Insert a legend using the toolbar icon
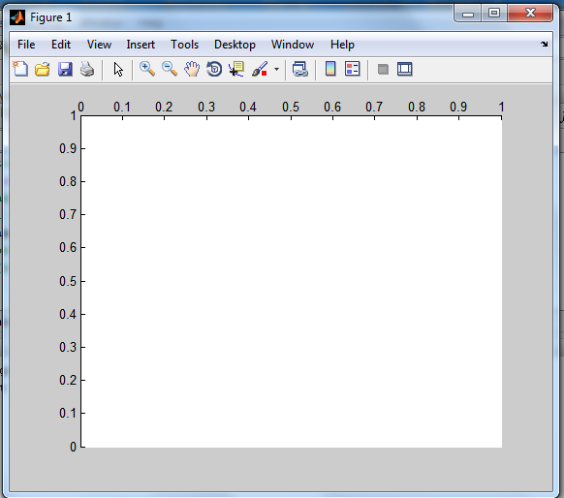This screenshot has width=564, height=498. click(352, 69)
